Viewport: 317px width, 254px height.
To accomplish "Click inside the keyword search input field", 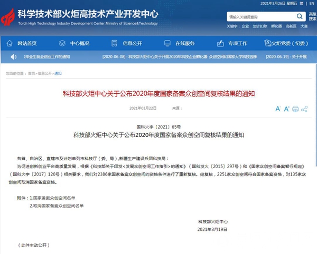I will click(x=256, y=17).
